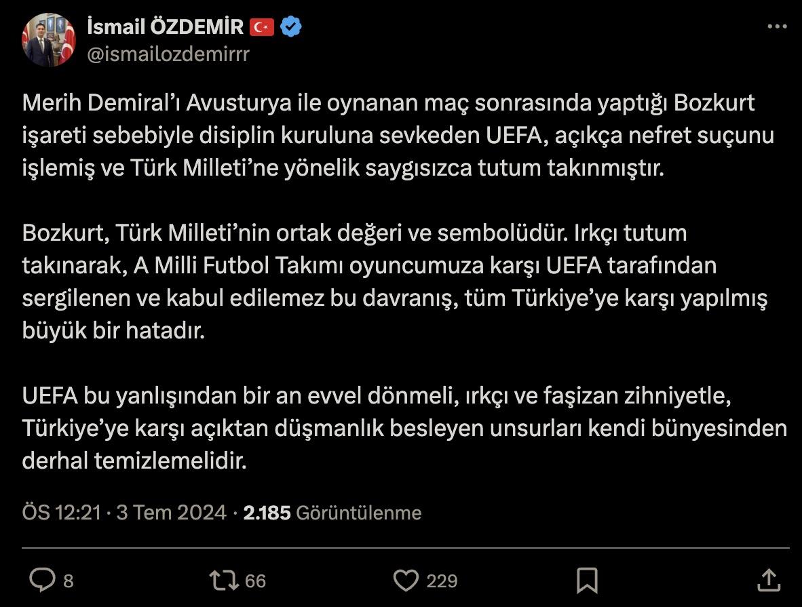Click the display name İsmail ÖZDEMİR
Screen dimensions: 802x607
point(166,26)
